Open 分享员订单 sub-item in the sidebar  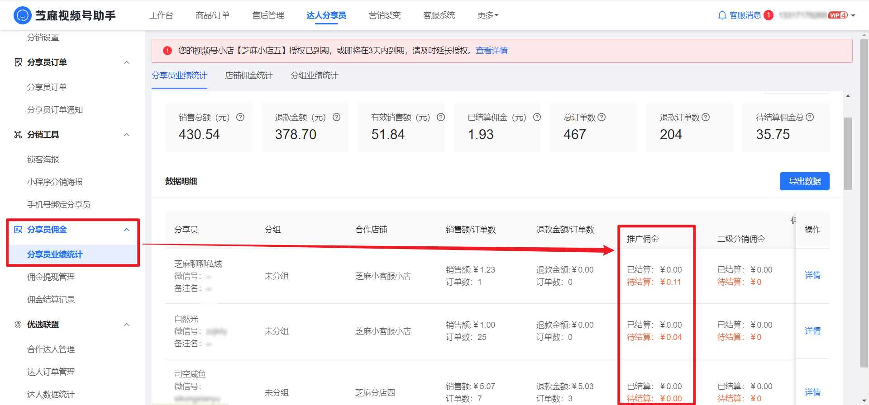tap(47, 87)
